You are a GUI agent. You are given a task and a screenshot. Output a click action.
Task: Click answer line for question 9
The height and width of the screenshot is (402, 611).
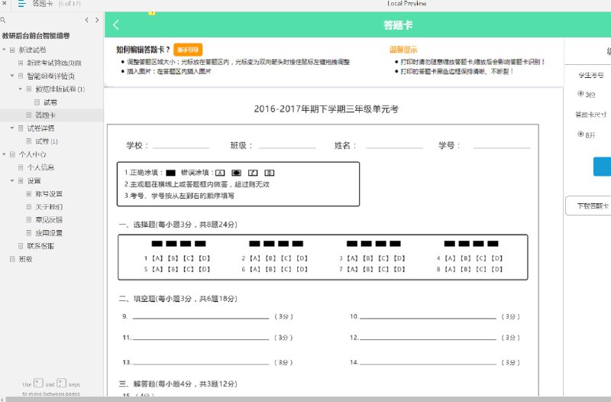pos(201,316)
